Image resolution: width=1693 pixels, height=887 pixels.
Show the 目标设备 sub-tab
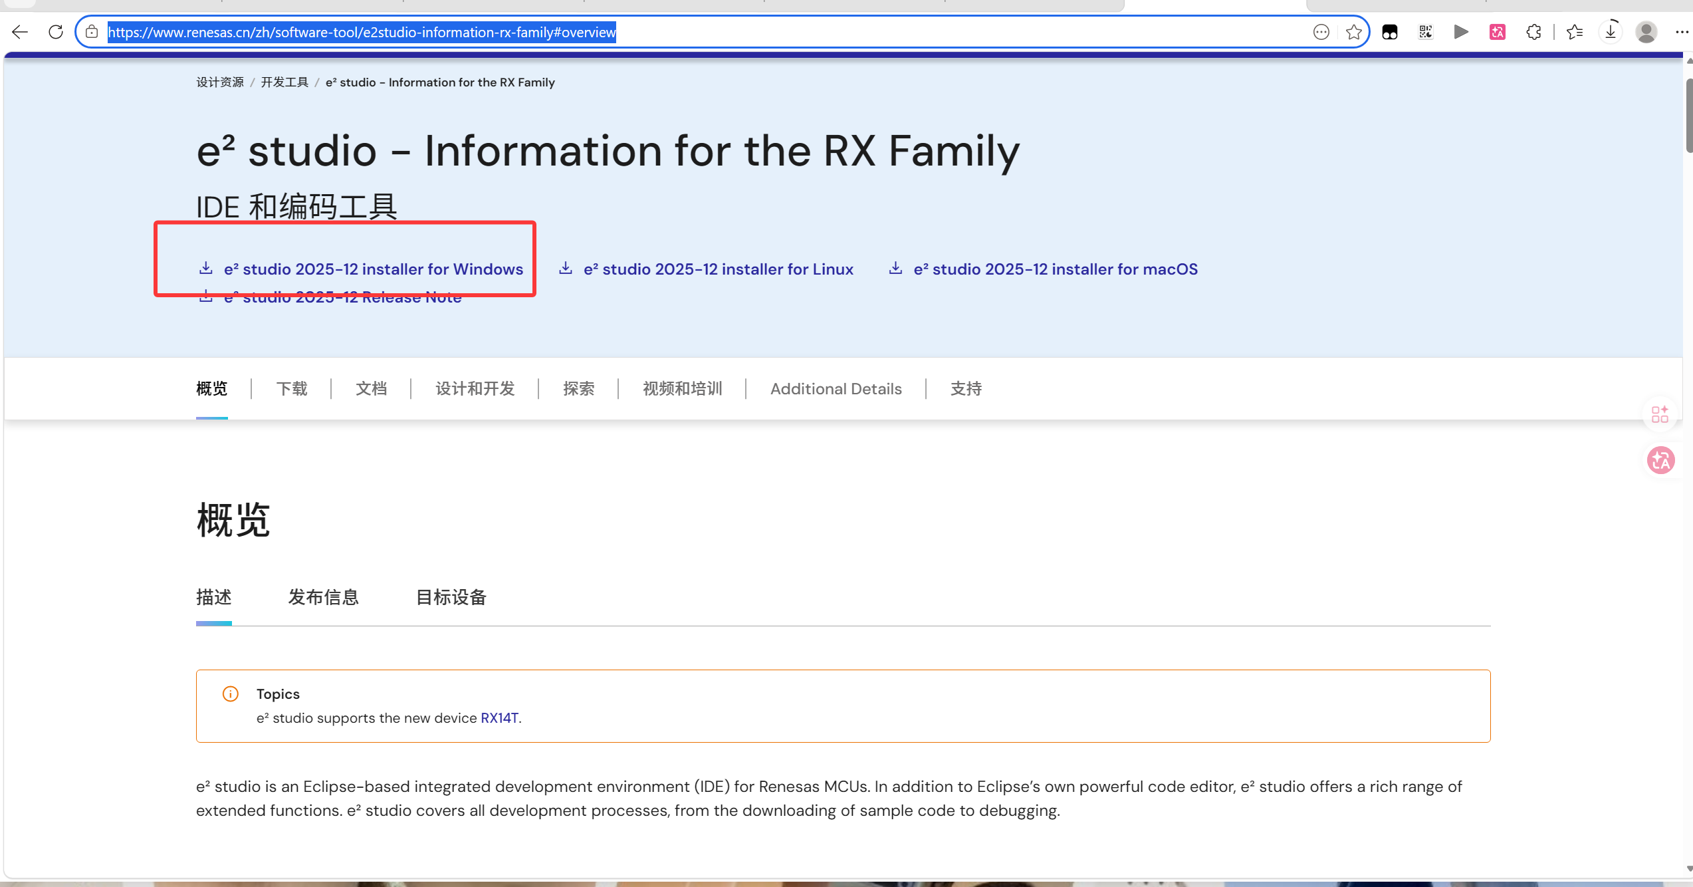[451, 597]
